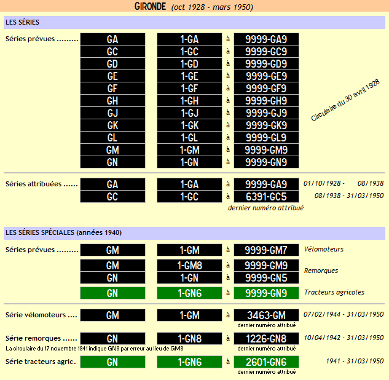389x380 pixels.
Task: Click the 3463-GM last vélomoteur plate
Action: [x=266, y=315]
